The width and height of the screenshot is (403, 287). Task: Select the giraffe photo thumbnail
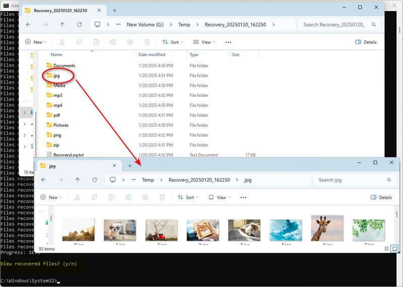pyautogui.click(x=327, y=228)
